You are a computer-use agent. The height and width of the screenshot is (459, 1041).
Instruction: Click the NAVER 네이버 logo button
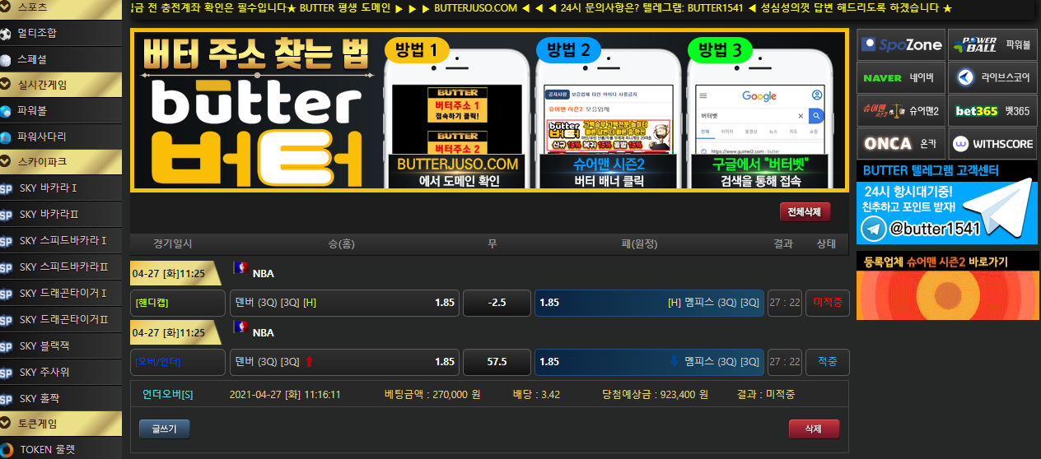(x=901, y=78)
